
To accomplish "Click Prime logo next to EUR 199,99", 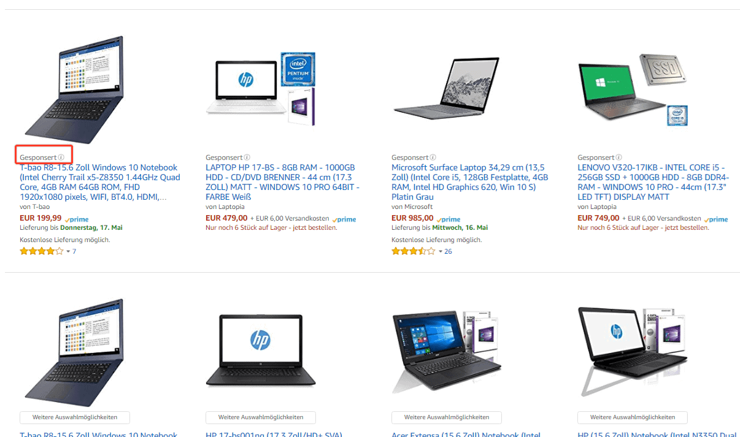I will click(x=77, y=219).
